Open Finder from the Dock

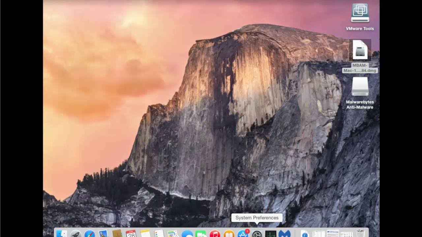(x=62, y=233)
